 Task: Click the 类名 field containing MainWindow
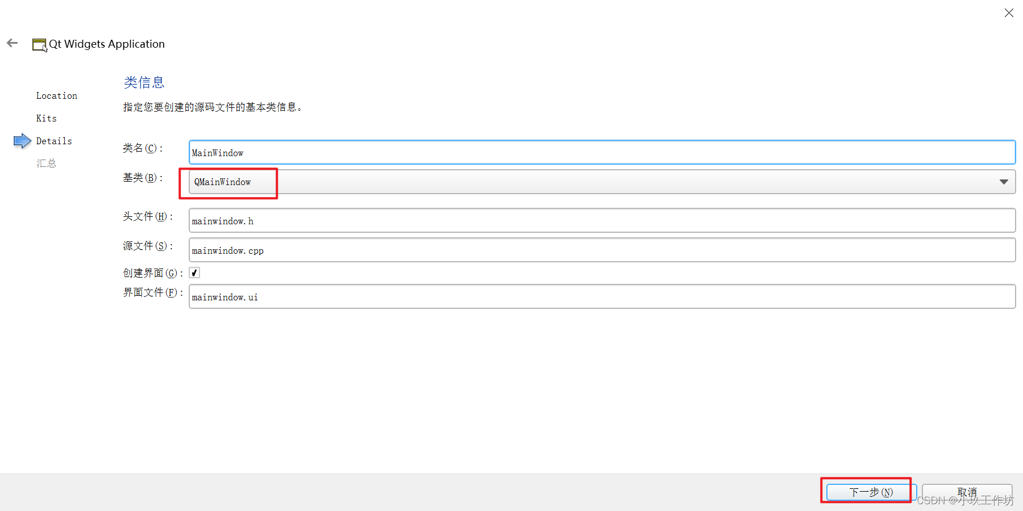[602, 152]
